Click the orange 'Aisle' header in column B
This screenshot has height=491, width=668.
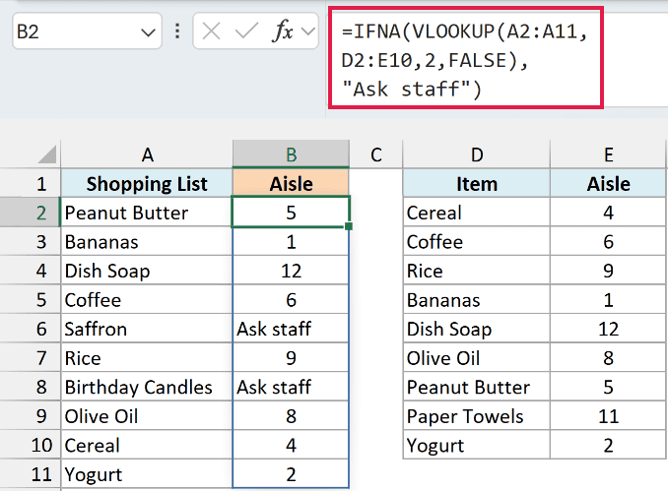pos(291,183)
